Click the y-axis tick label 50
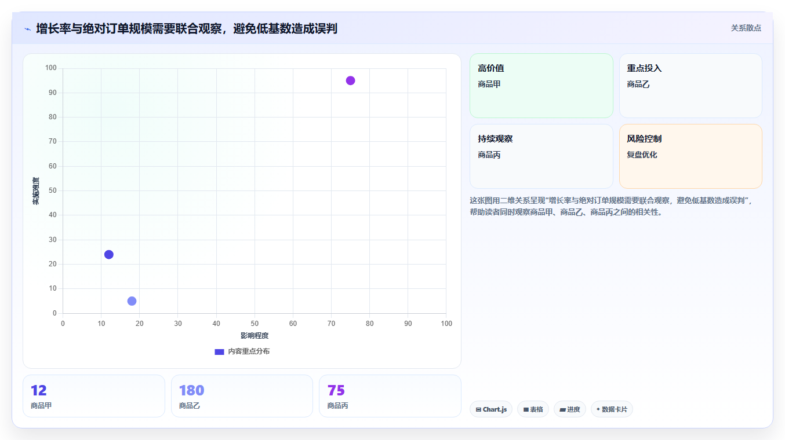 pyautogui.click(x=52, y=190)
